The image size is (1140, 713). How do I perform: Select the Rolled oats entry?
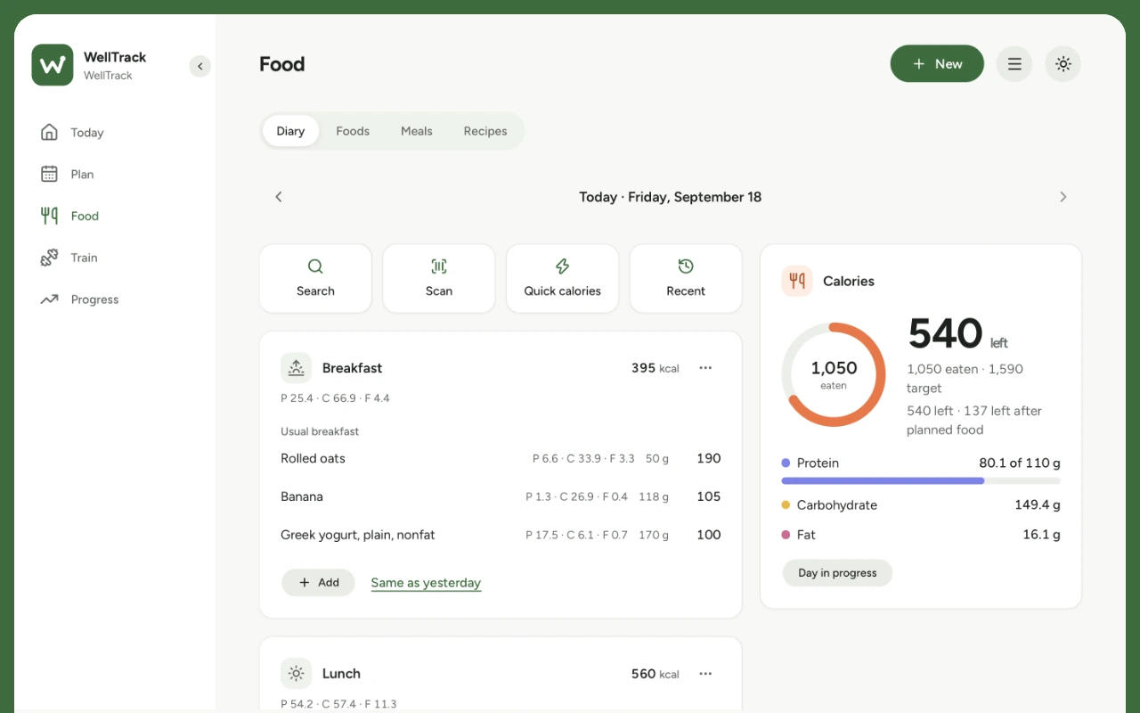(x=501, y=459)
